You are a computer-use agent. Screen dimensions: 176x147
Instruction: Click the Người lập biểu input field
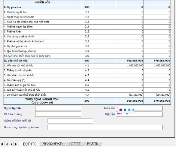pos(58,108)
